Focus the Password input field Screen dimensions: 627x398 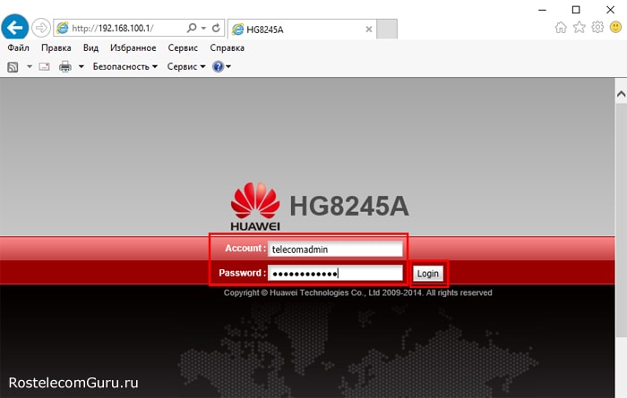tap(336, 273)
